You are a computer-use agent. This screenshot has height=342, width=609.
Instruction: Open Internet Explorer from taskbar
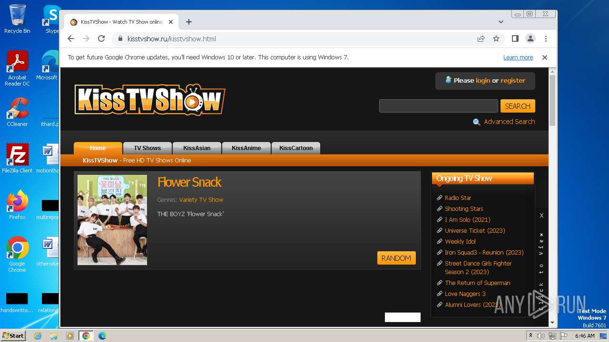click(x=38, y=336)
